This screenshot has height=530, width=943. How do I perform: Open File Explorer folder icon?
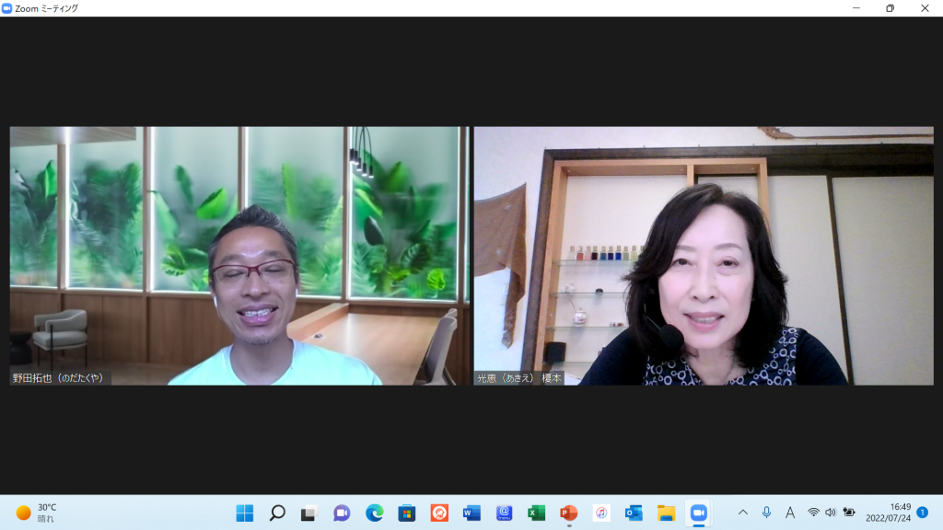click(x=666, y=513)
